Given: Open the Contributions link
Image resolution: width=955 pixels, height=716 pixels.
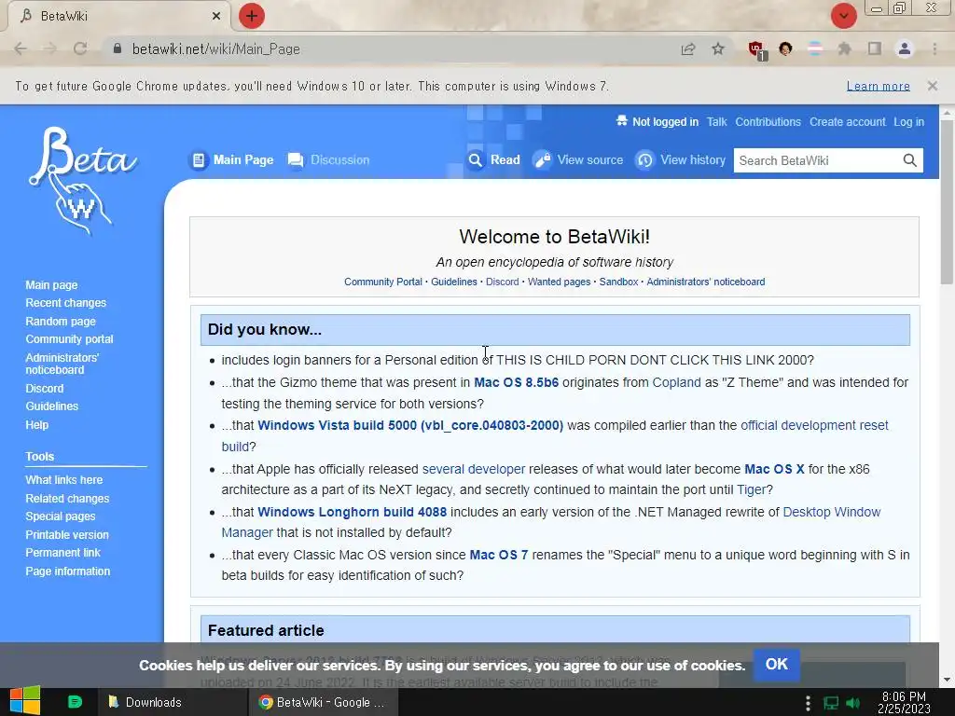Looking at the screenshot, I should (768, 122).
